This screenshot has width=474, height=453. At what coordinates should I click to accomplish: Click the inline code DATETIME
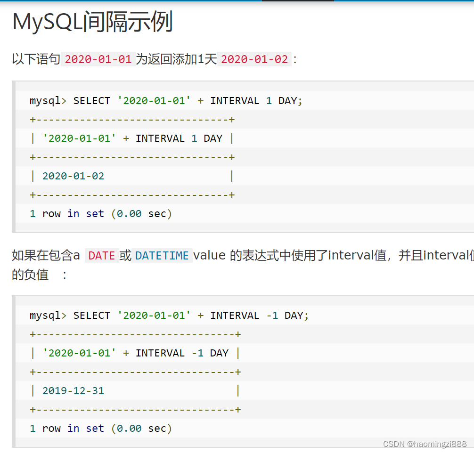click(x=162, y=256)
